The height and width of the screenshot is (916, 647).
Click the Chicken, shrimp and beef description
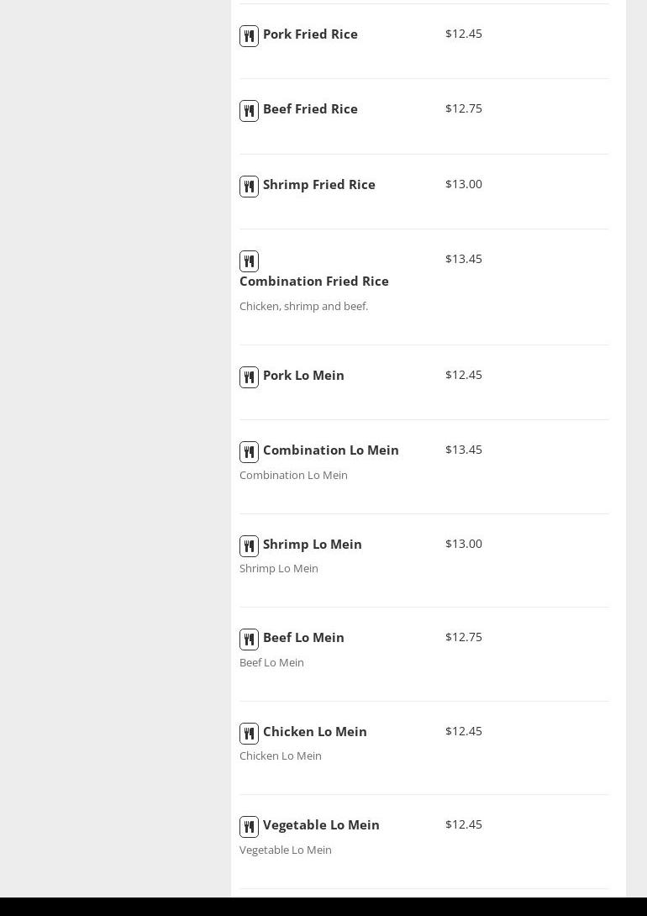[x=303, y=306]
